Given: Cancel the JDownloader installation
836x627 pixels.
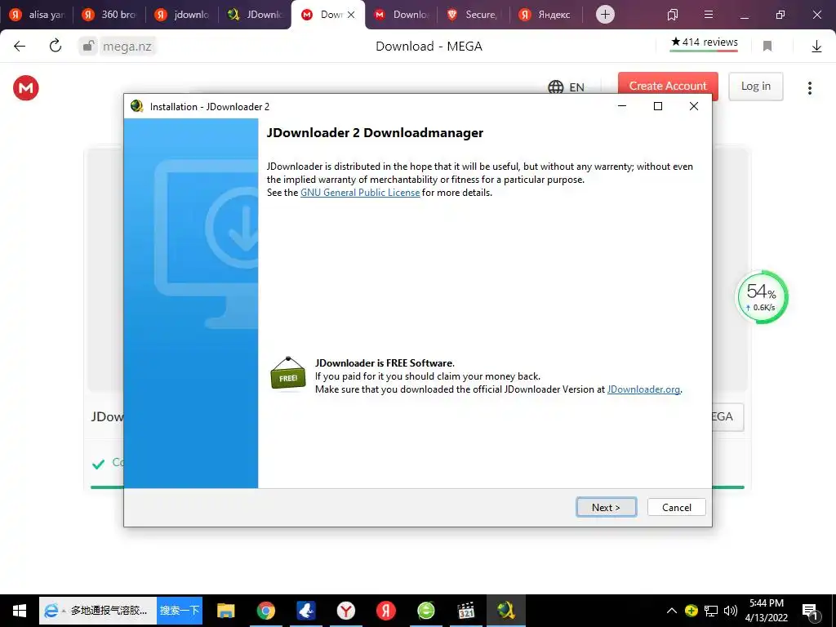Looking at the screenshot, I should (676, 507).
